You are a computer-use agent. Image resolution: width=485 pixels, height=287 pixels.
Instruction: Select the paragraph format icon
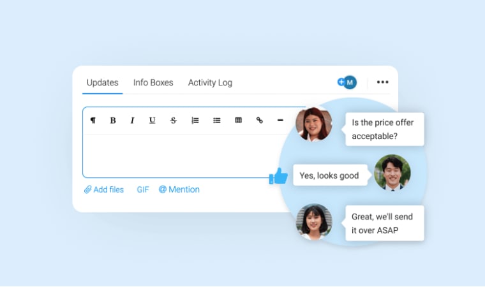(93, 121)
